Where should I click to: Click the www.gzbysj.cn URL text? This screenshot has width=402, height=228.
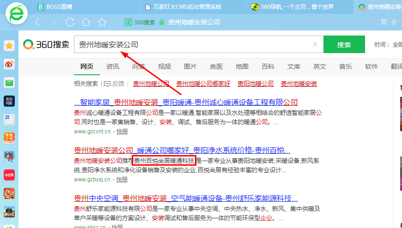[92, 180]
